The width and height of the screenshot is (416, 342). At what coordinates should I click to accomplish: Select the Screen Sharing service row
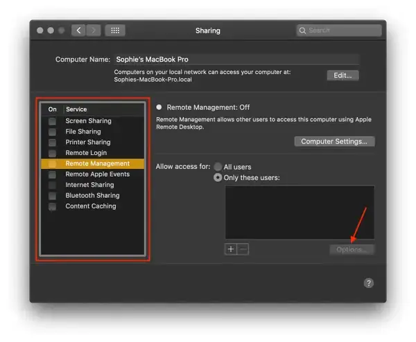coord(93,121)
